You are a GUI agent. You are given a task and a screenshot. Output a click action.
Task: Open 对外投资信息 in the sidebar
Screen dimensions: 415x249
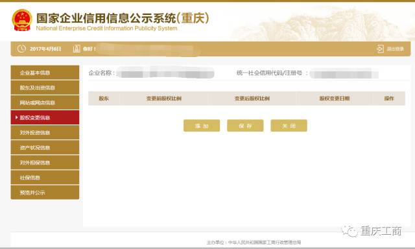tap(45, 132)
